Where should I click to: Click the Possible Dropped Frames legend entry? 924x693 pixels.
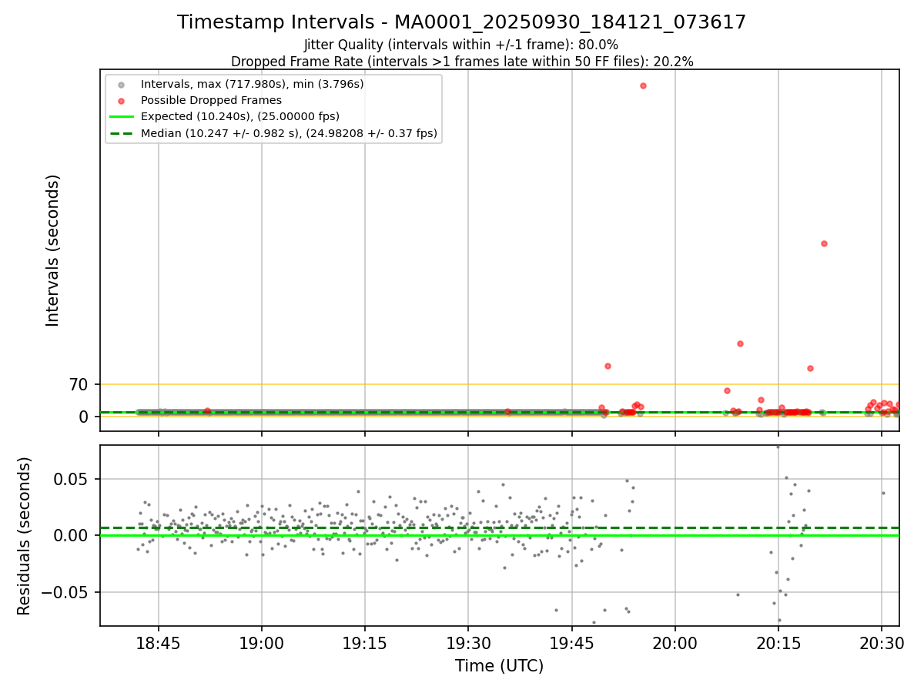pos(211,100)
